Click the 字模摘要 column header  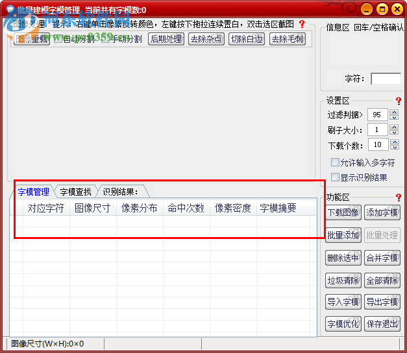(284, 208)
